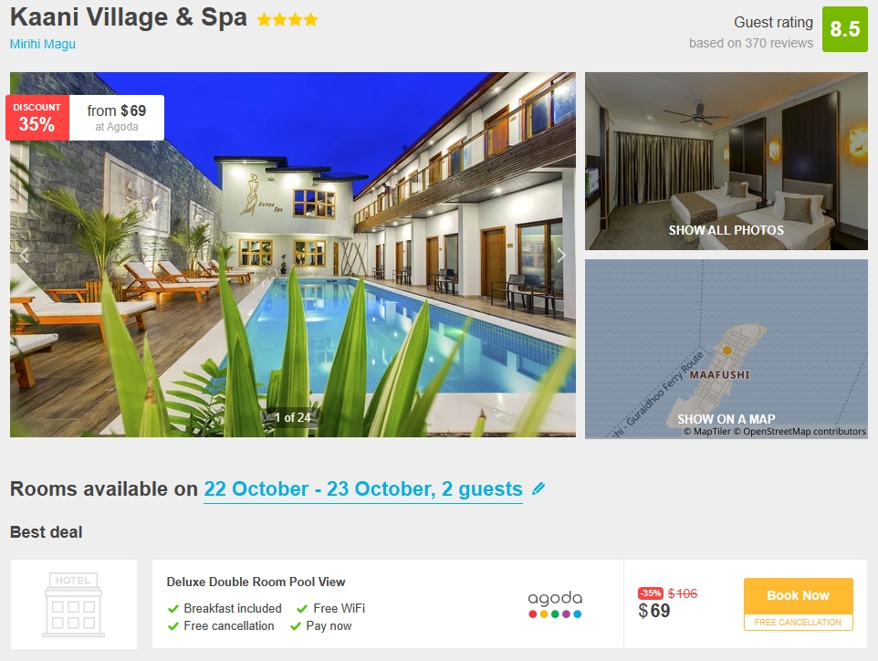The height and width of the screenshot is (661, 878).
Task: Click the Free Cancellation label under Book Now
Action: click(x=798, y=623)
